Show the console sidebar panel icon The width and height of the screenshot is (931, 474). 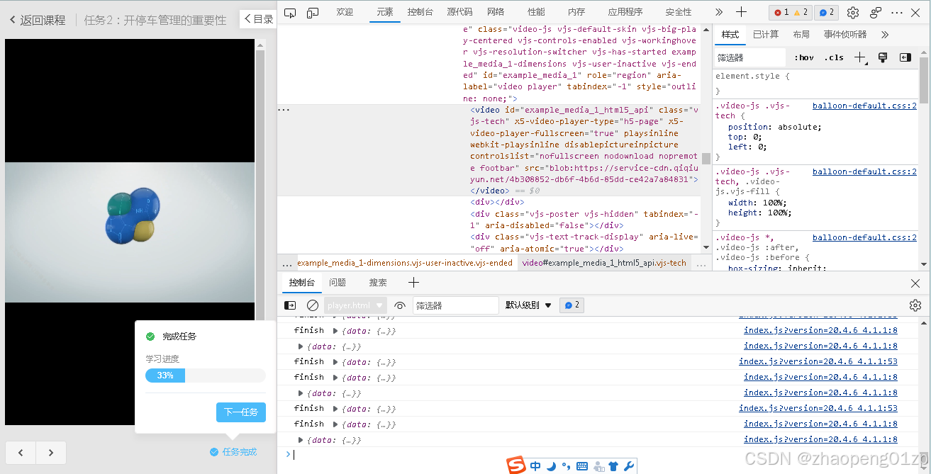click(x=290, y=305)
